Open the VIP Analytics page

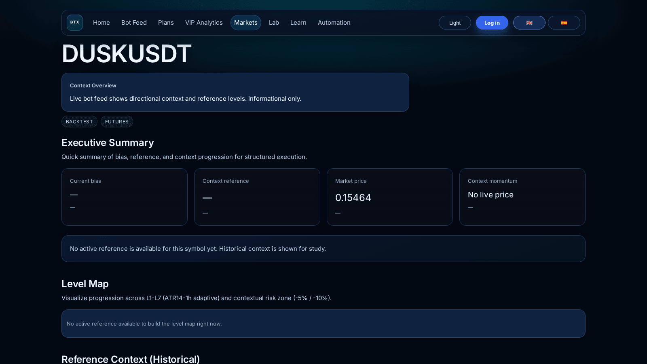click(x=204, y=23)
